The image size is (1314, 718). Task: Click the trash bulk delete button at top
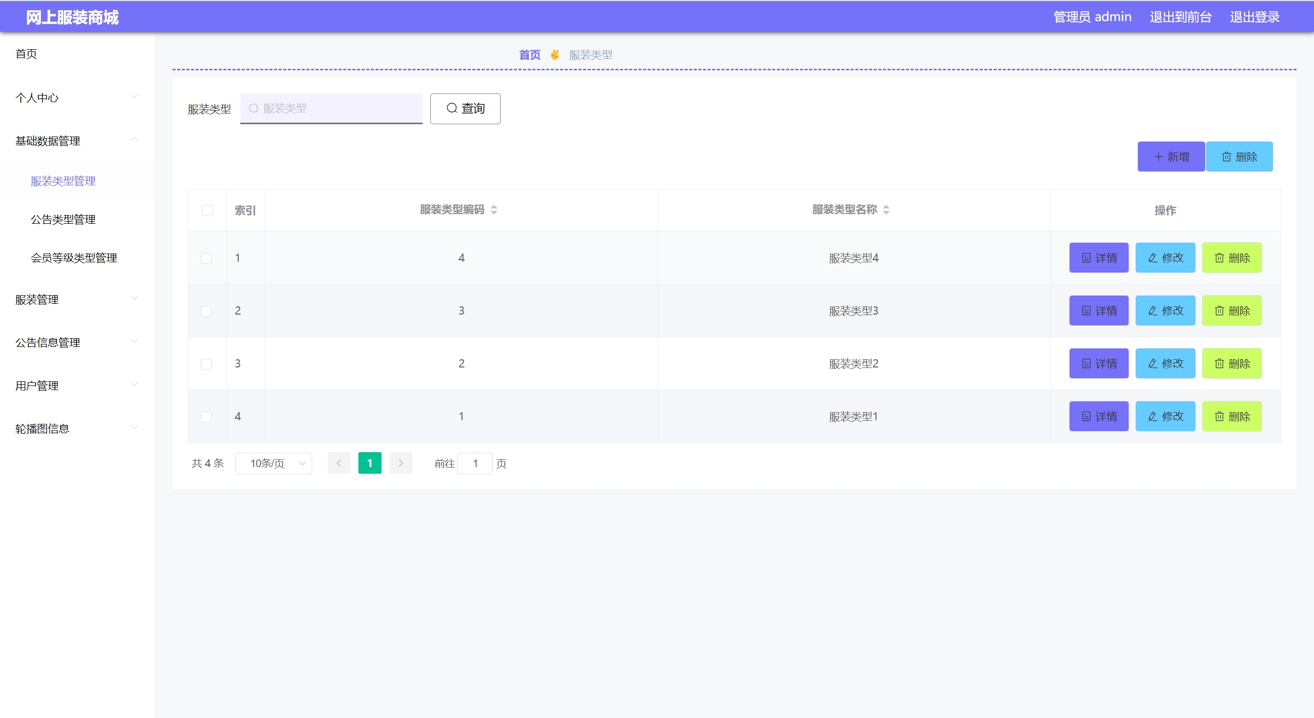1239,157
